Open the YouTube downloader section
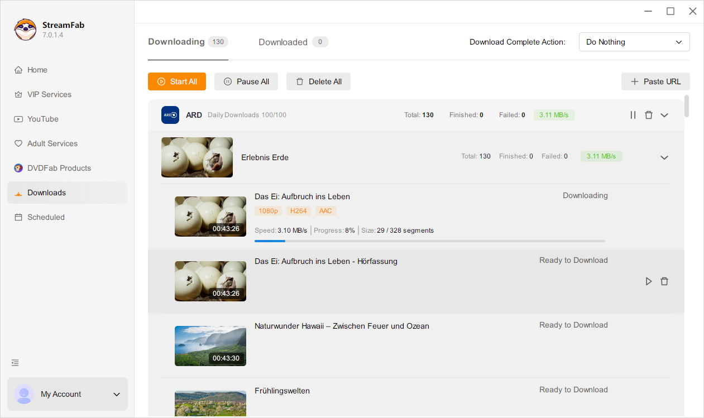The width and height of the screenshot is (704, 418). click(x=43, y=119)
